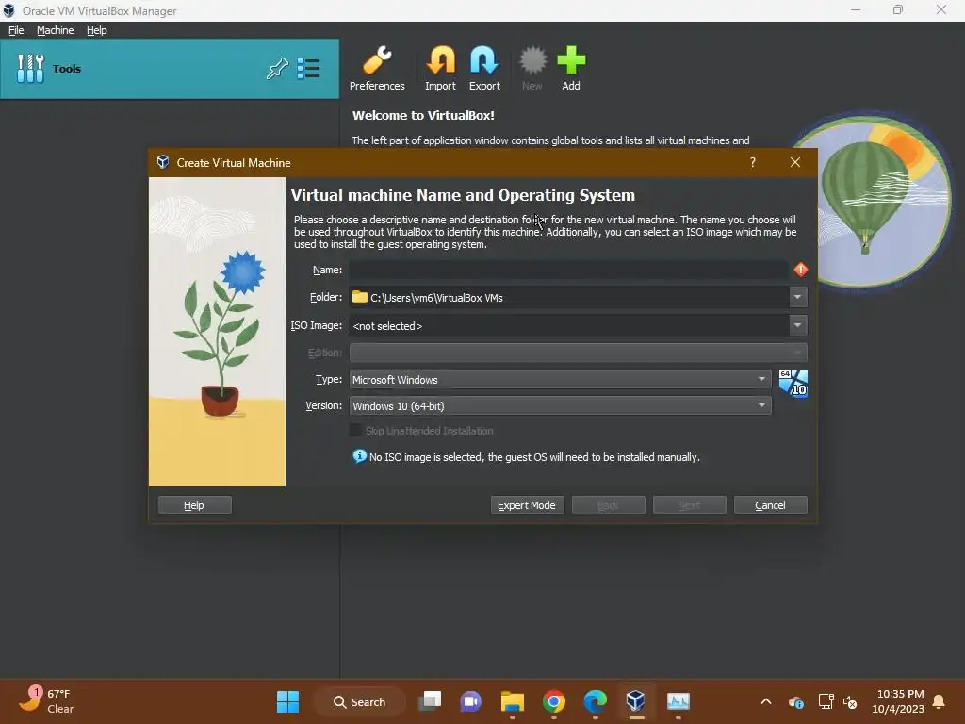The image size is (965, 724).
Task: Show hidden system tray icons
Action: coord(765,701)
